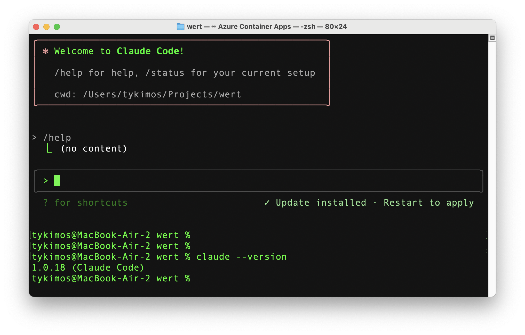
Task: Click the window title "Azure Container Apps"
Action: point(254,27)
